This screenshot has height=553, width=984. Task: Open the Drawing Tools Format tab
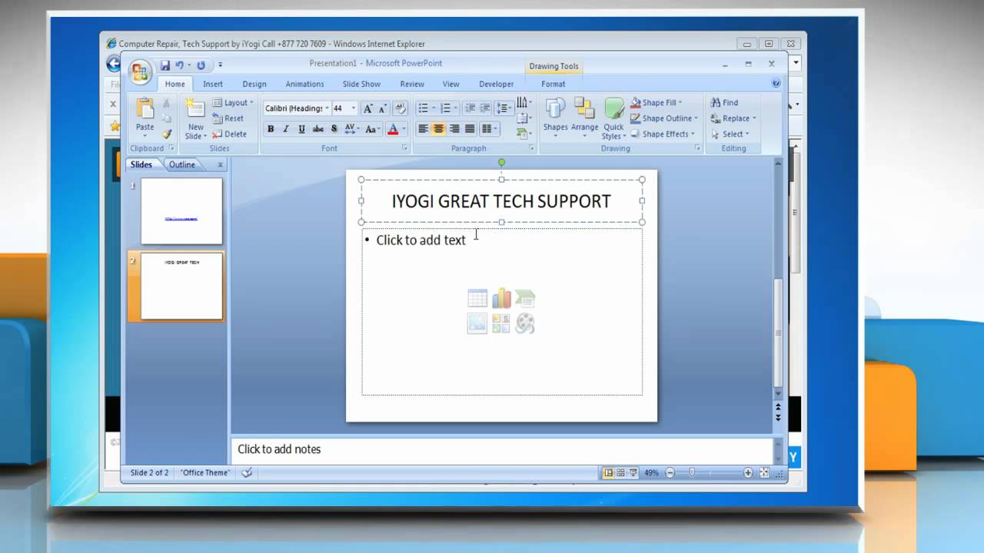point(553,84)
